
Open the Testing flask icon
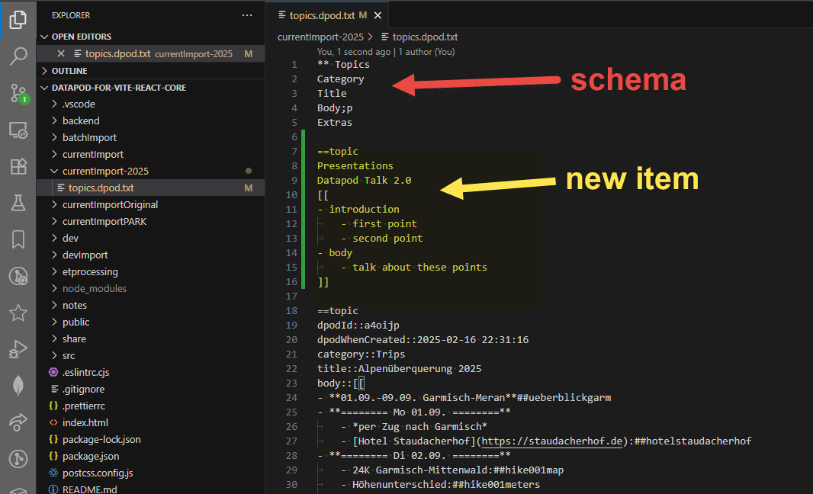[18, 203]
